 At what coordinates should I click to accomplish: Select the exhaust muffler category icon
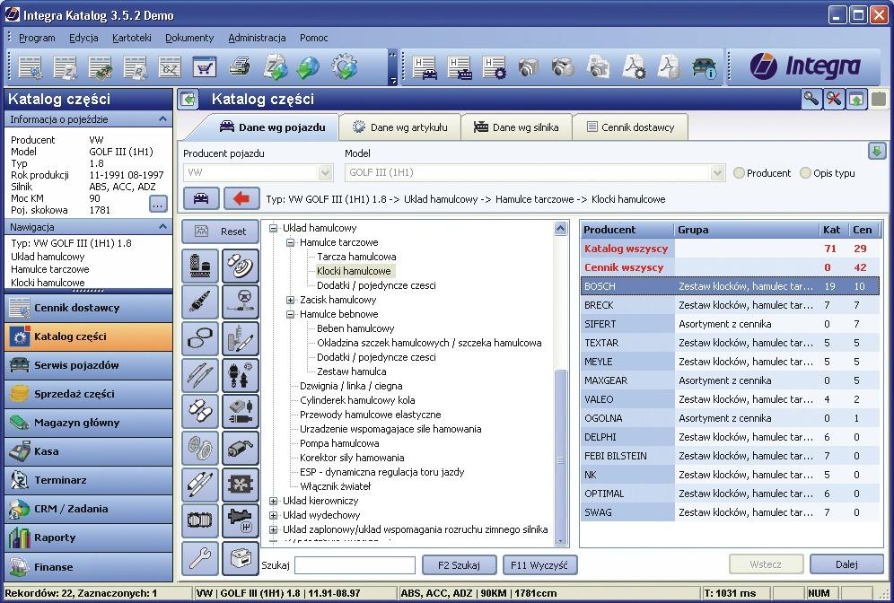point(240,448)
